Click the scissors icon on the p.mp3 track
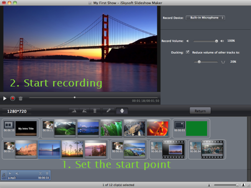The image size is (251, 188). 40,173
